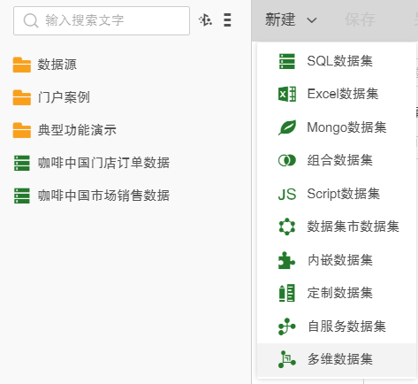This screenshot has height=384, width=418.
Task: Focus the 输入搜索文字 search field
Action: tap(102, 20)
